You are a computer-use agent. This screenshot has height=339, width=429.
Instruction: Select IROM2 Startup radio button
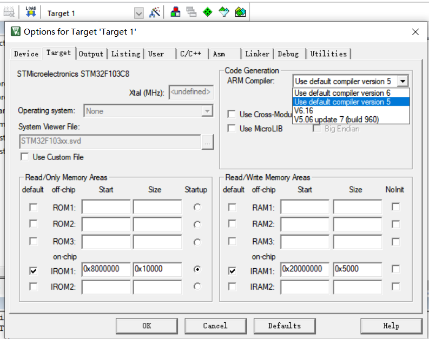tap(197, 286)
